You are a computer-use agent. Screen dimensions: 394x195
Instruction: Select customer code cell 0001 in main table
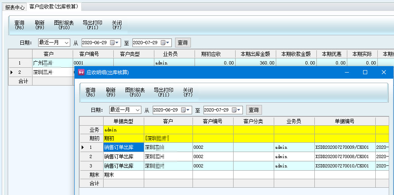93,63
